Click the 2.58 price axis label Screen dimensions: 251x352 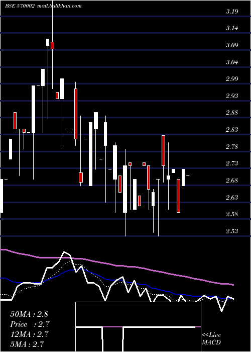coord(232,214)
